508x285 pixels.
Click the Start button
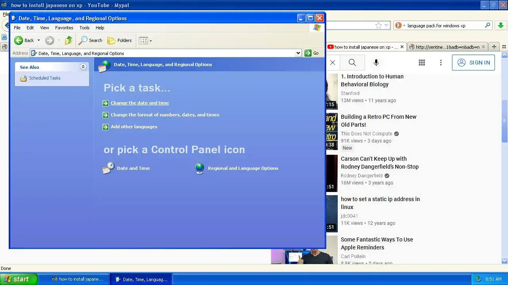point(19,279)
